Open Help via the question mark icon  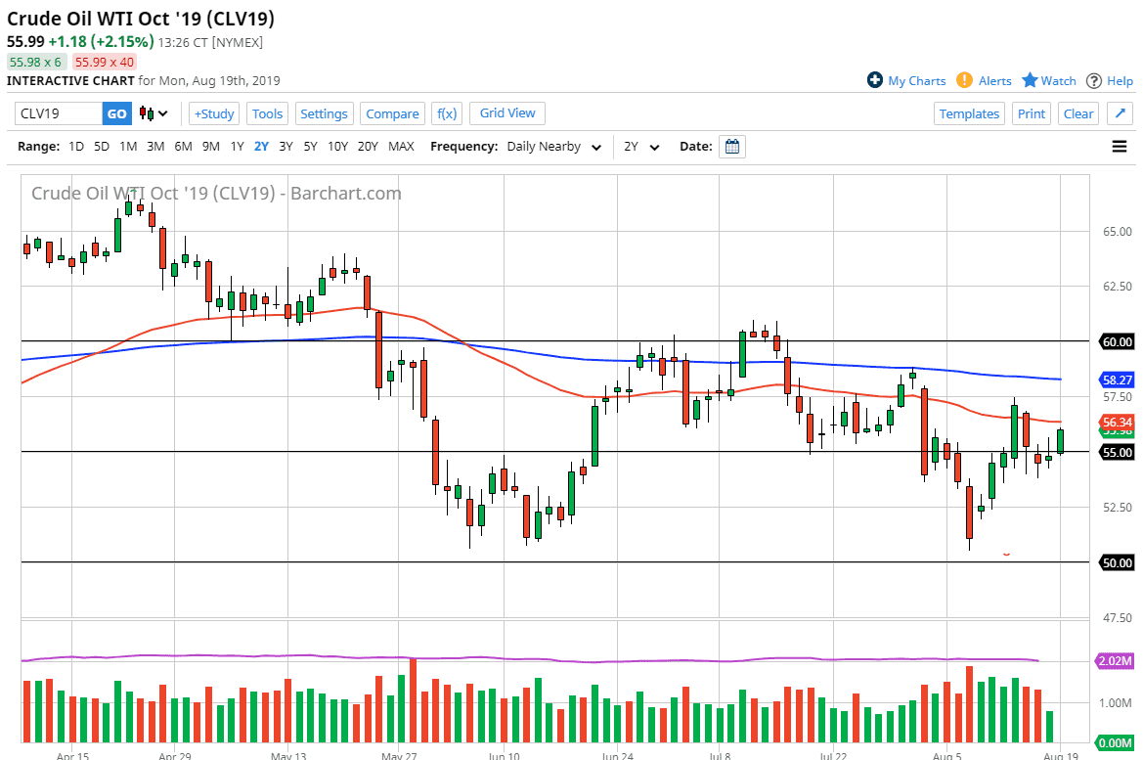tap(1094, 80)
